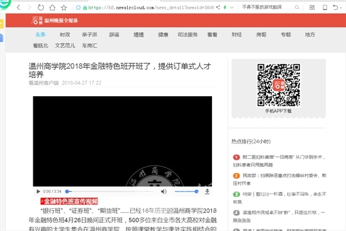Image resolution: width=346 pixels, height=231 pixels.
Task: Open the first hot-ranking article about 附二医妇科
Action: [x=279, y=161]
